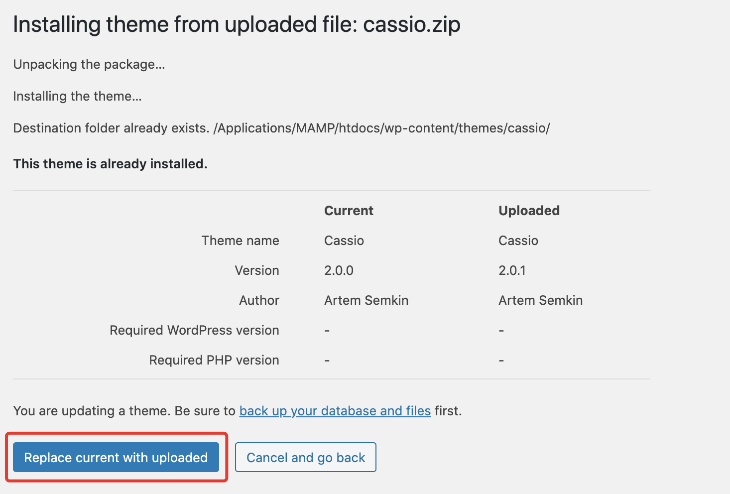Select the uploaded version value 2.0.1
Image resolution: width=730 pixels, height=494 pixels.
pos(512,270)
